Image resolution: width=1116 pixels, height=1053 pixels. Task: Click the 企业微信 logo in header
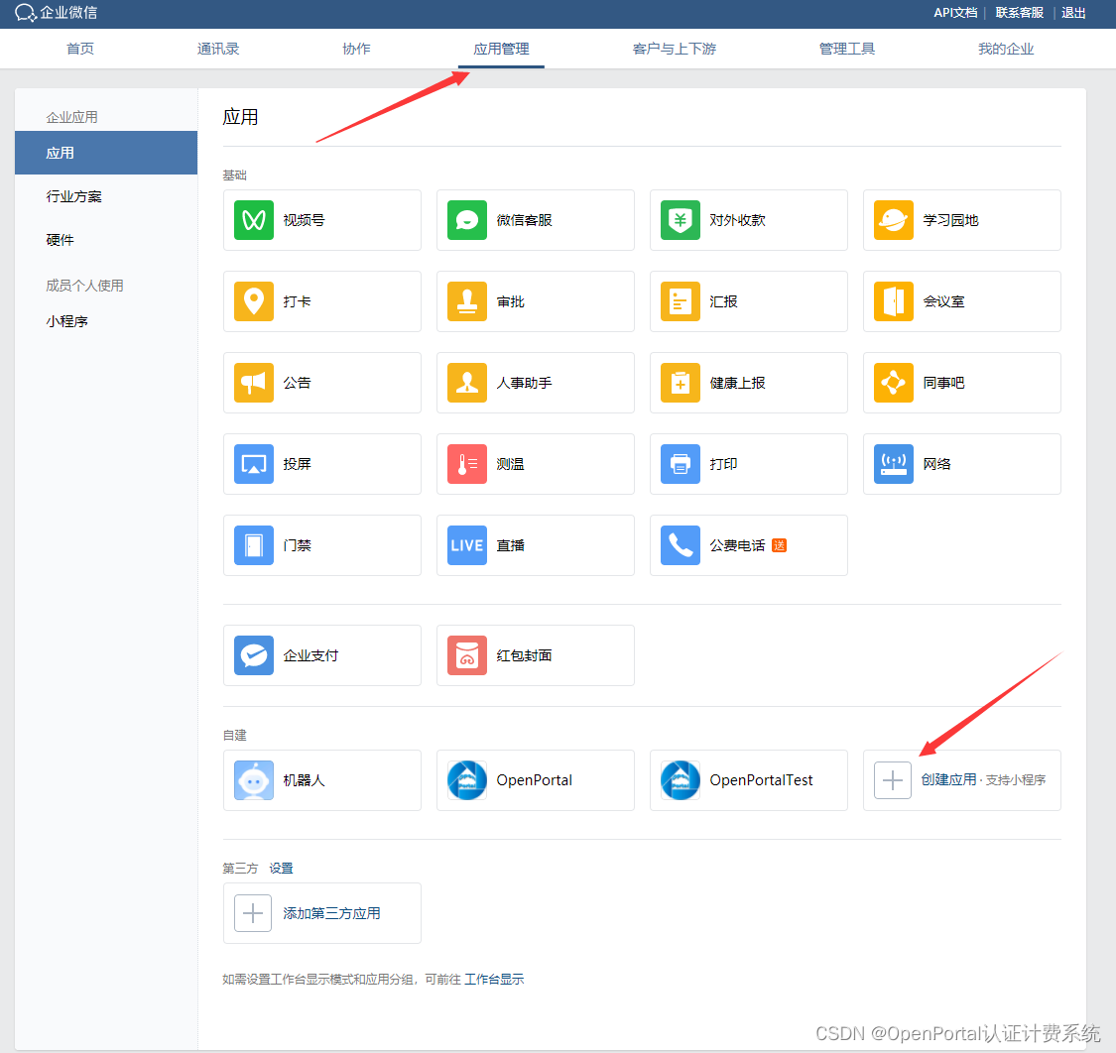pyautogui.click(x=57, y=13)
